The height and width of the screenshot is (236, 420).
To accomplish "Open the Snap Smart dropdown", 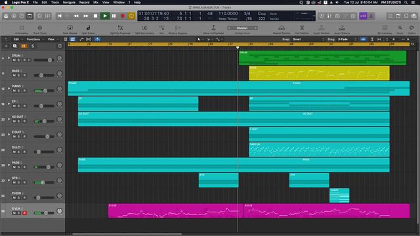I will [308, 39].
